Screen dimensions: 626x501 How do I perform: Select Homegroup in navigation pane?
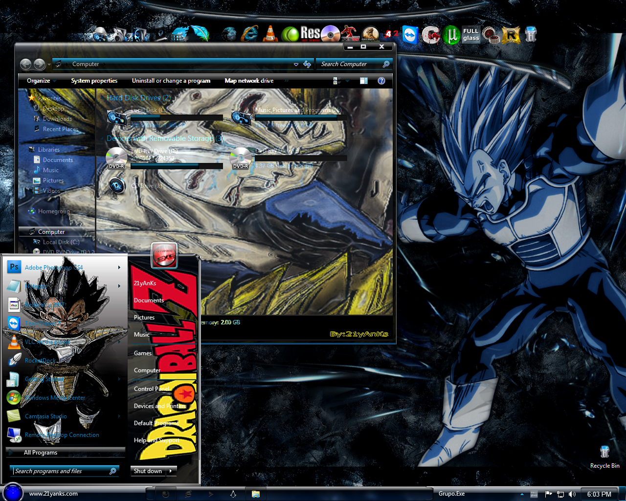54,211
